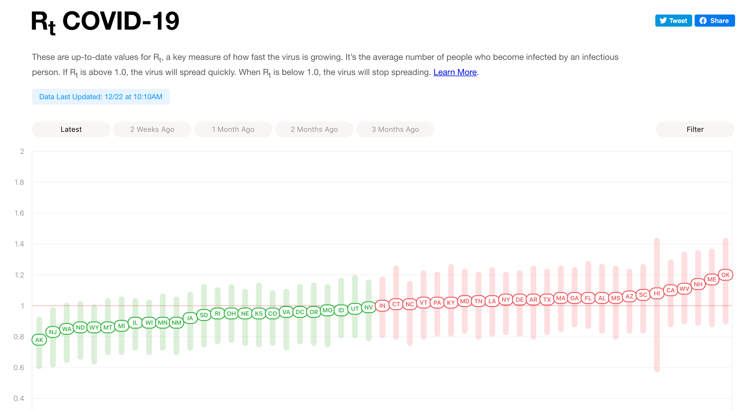Viewport: 746px width, 410px height.
Task: Click the TX state bubble
Action: [x=547, y=300]
